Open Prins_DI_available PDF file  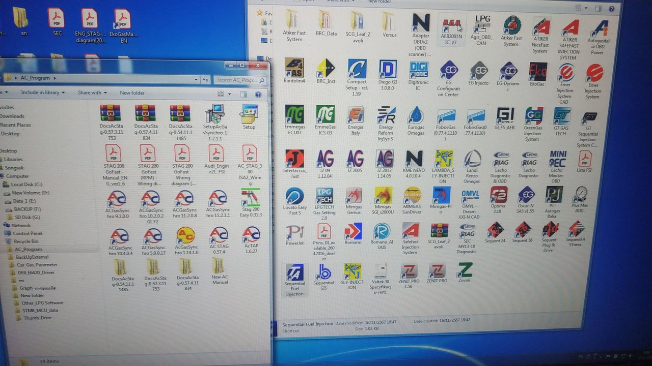point(323,231)
